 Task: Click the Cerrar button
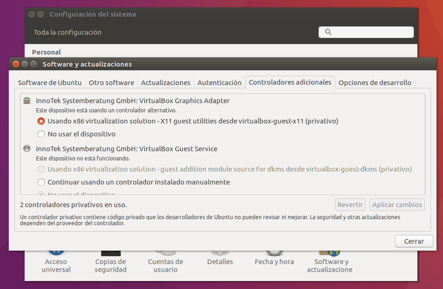[413, 241]
